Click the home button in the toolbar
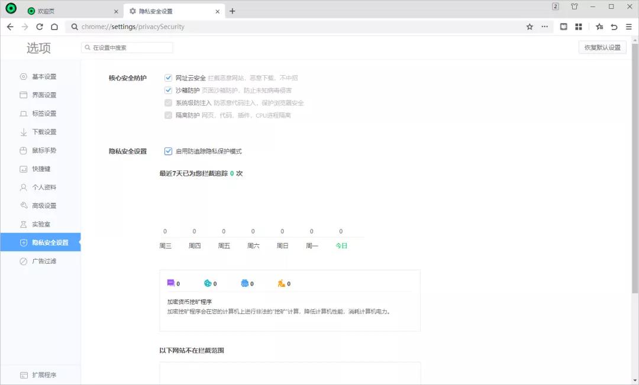Image resolution: width=639 pixels, height=385 pixels. coord(53,27)
